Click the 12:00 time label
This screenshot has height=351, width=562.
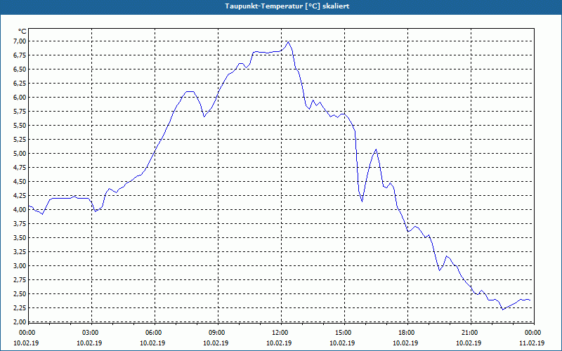[x=279, y=333]
